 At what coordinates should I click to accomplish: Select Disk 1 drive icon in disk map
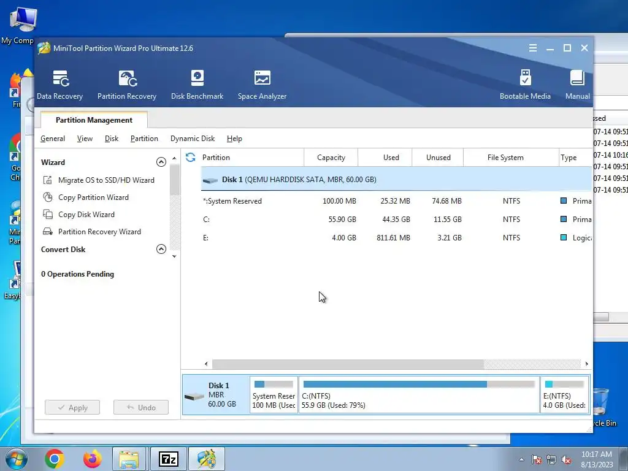(194, 396)
